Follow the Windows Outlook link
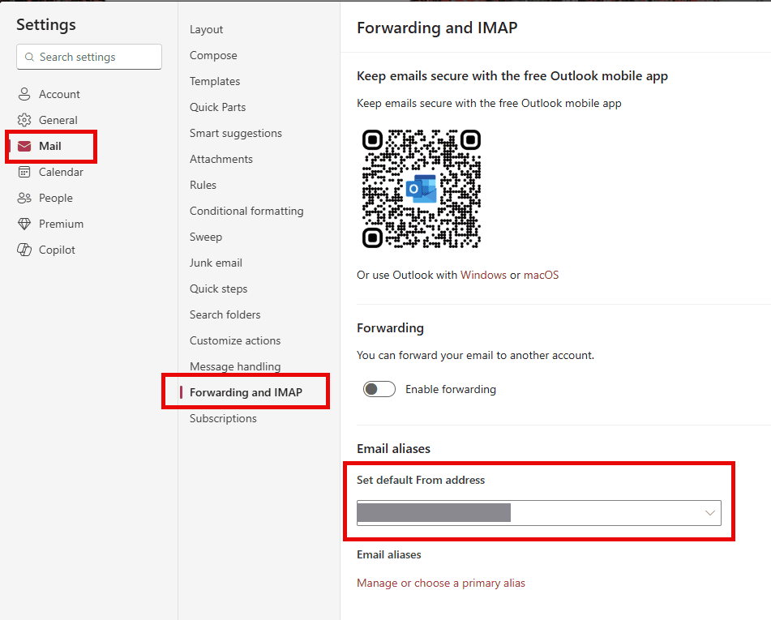The width and height of the screenshot is (771, 620). coord(483,275)
